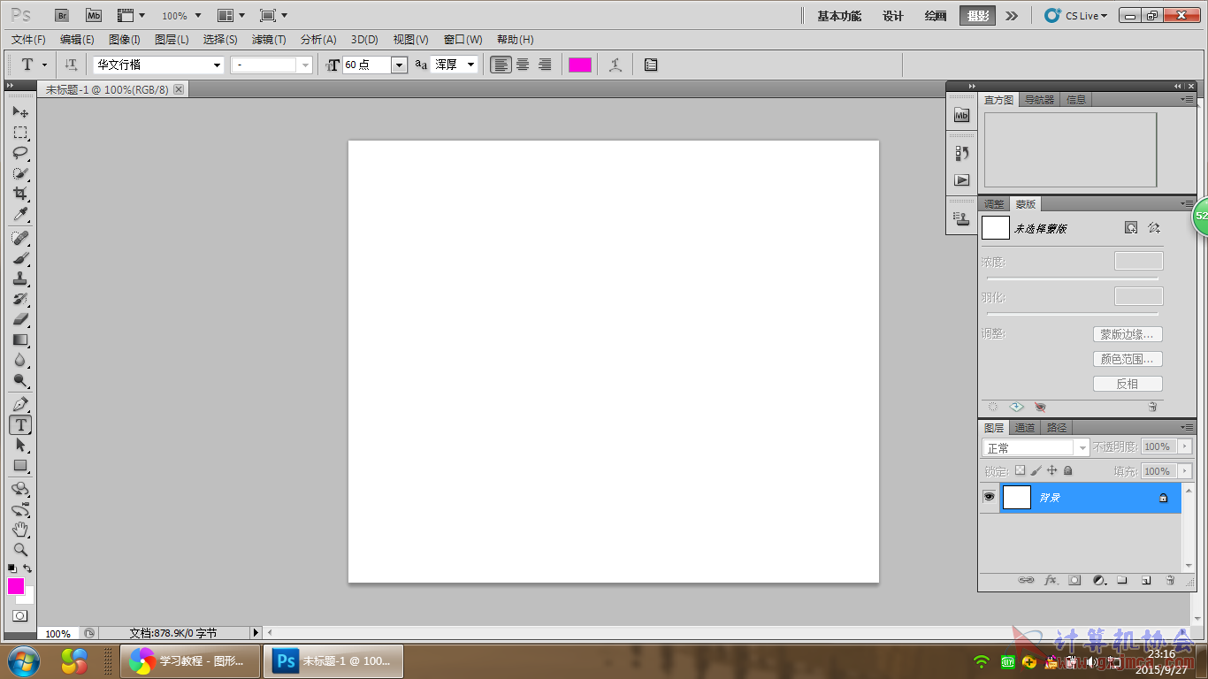
Task: Switch to the 基本功能 workspace
Action: pos(839,16)
